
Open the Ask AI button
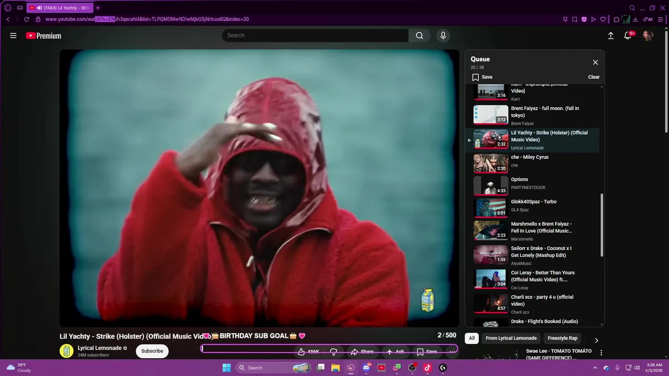[x=395, y=352]
